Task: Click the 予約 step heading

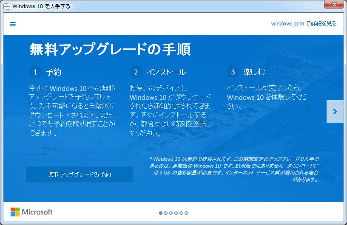Action: [x=54, y=72]
